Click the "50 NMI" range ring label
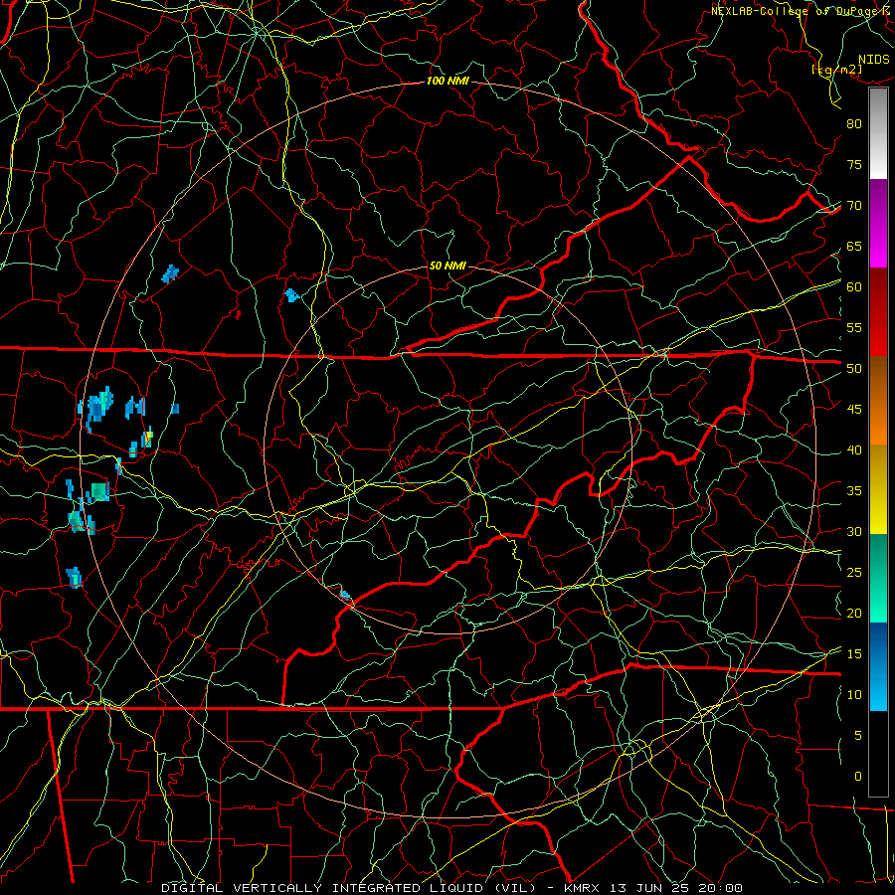Image resolution: width=895 pixels, height=895 pixels. click(447, 266)
